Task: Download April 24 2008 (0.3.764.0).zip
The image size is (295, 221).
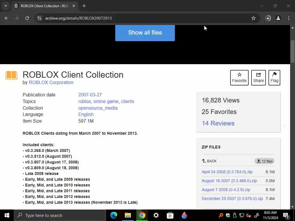Action: click(227, 172)
